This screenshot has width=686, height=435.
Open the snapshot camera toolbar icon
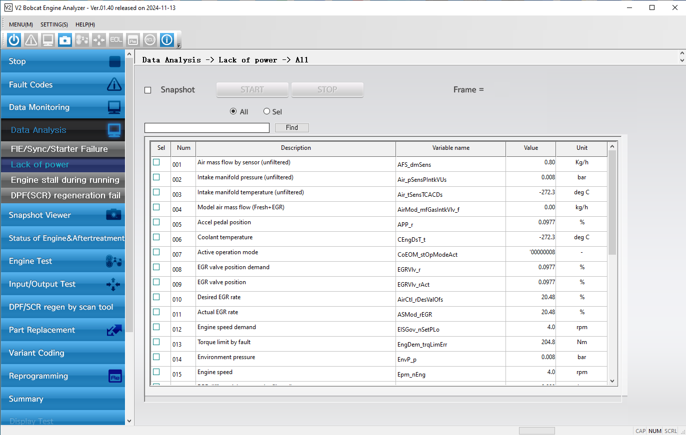click(x=65, y=40)
